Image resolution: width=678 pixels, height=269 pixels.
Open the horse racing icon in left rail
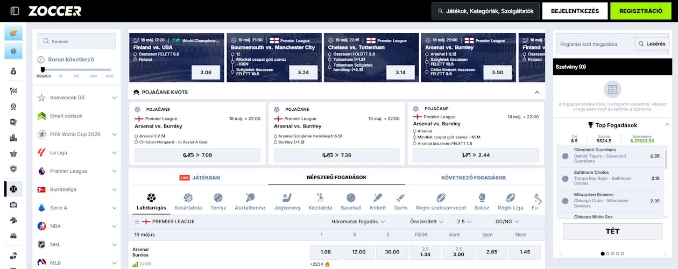coord(13,220)
